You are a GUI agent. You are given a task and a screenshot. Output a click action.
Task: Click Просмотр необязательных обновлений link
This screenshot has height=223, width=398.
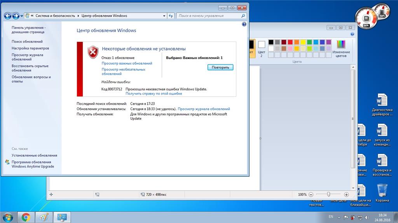click(x=124, y=71)
